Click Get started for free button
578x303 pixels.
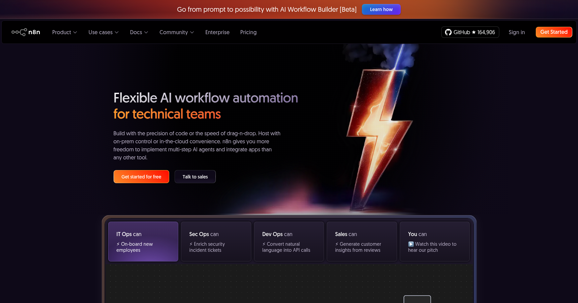pos(141,177)
